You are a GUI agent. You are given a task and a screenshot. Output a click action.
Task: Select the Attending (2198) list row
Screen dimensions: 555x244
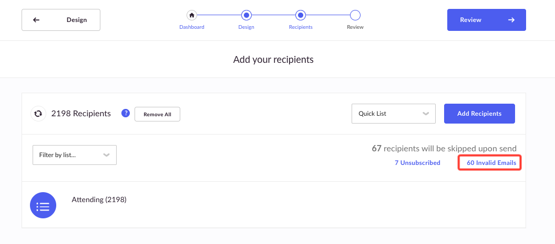274,205
